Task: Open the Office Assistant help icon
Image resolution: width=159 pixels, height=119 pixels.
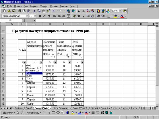Action: pyautogui.click(x=125, y=11)
